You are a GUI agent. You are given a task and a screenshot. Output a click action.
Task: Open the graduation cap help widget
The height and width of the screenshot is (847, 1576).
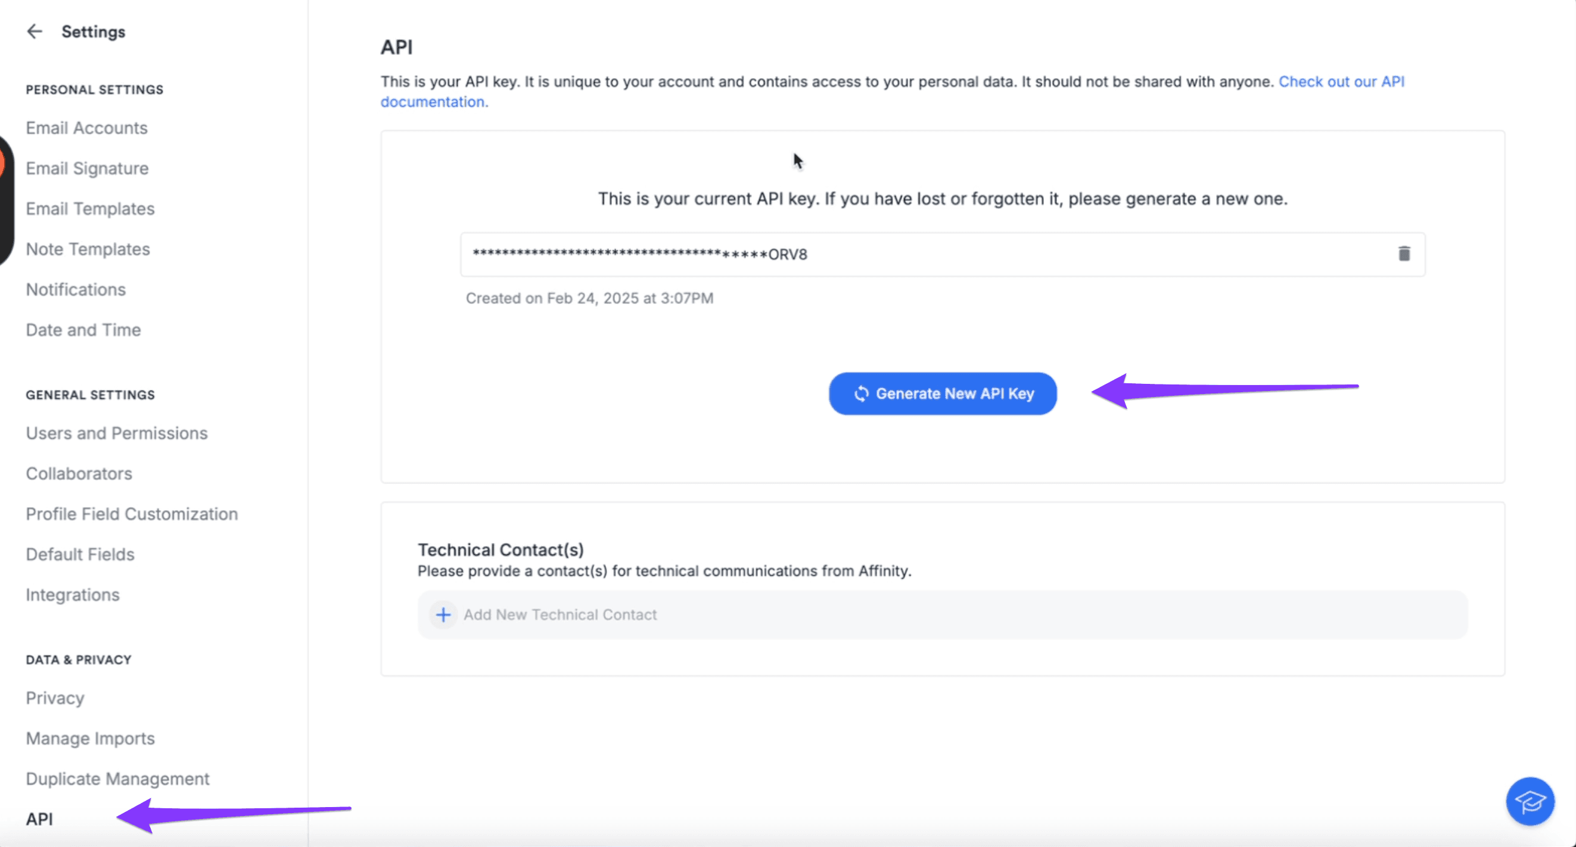coord(1530,801)
